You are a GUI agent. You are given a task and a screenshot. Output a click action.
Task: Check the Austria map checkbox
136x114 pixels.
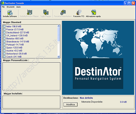coord(4,51)
